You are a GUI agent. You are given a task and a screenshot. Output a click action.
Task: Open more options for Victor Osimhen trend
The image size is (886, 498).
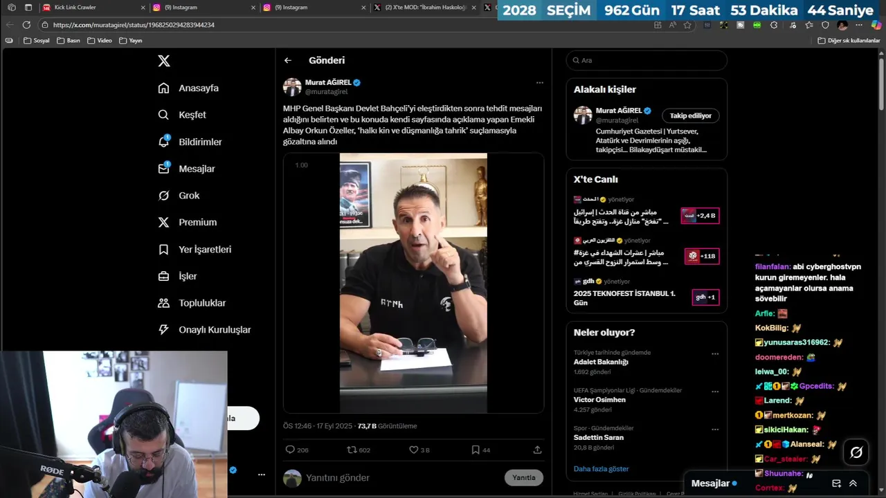click(x=715, y=391)
